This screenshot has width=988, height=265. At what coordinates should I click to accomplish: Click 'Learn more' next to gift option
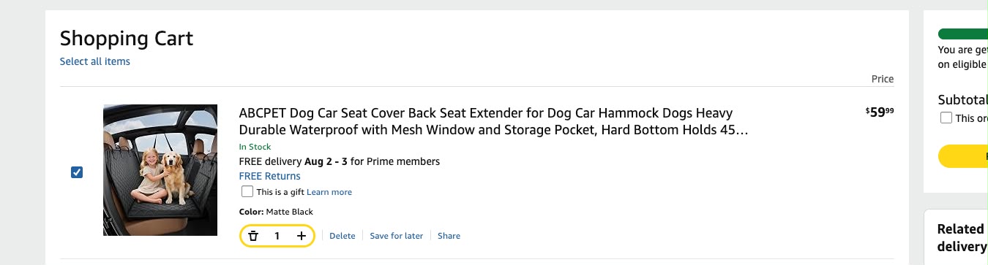point(329,192)
